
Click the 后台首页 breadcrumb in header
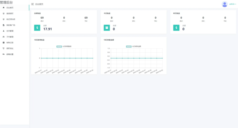pos(39,4)
